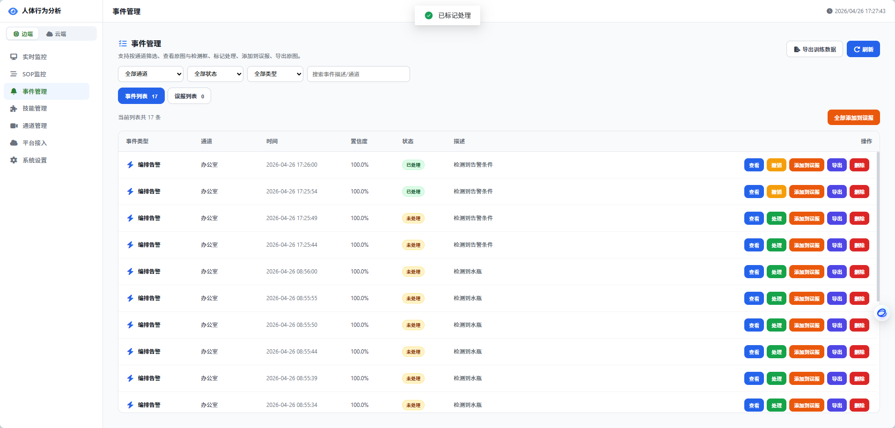Click 查看 for the 08:55:44 event

[754, 352]
